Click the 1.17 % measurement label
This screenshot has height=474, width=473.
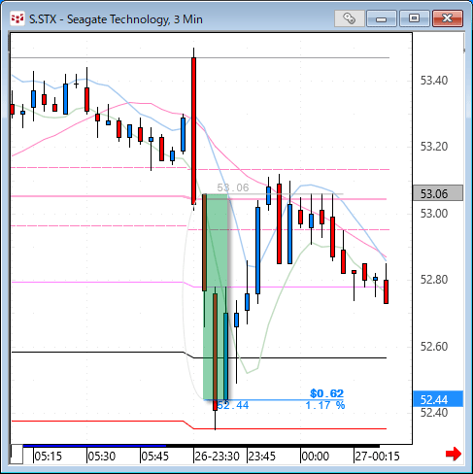[x=325, y=405]
